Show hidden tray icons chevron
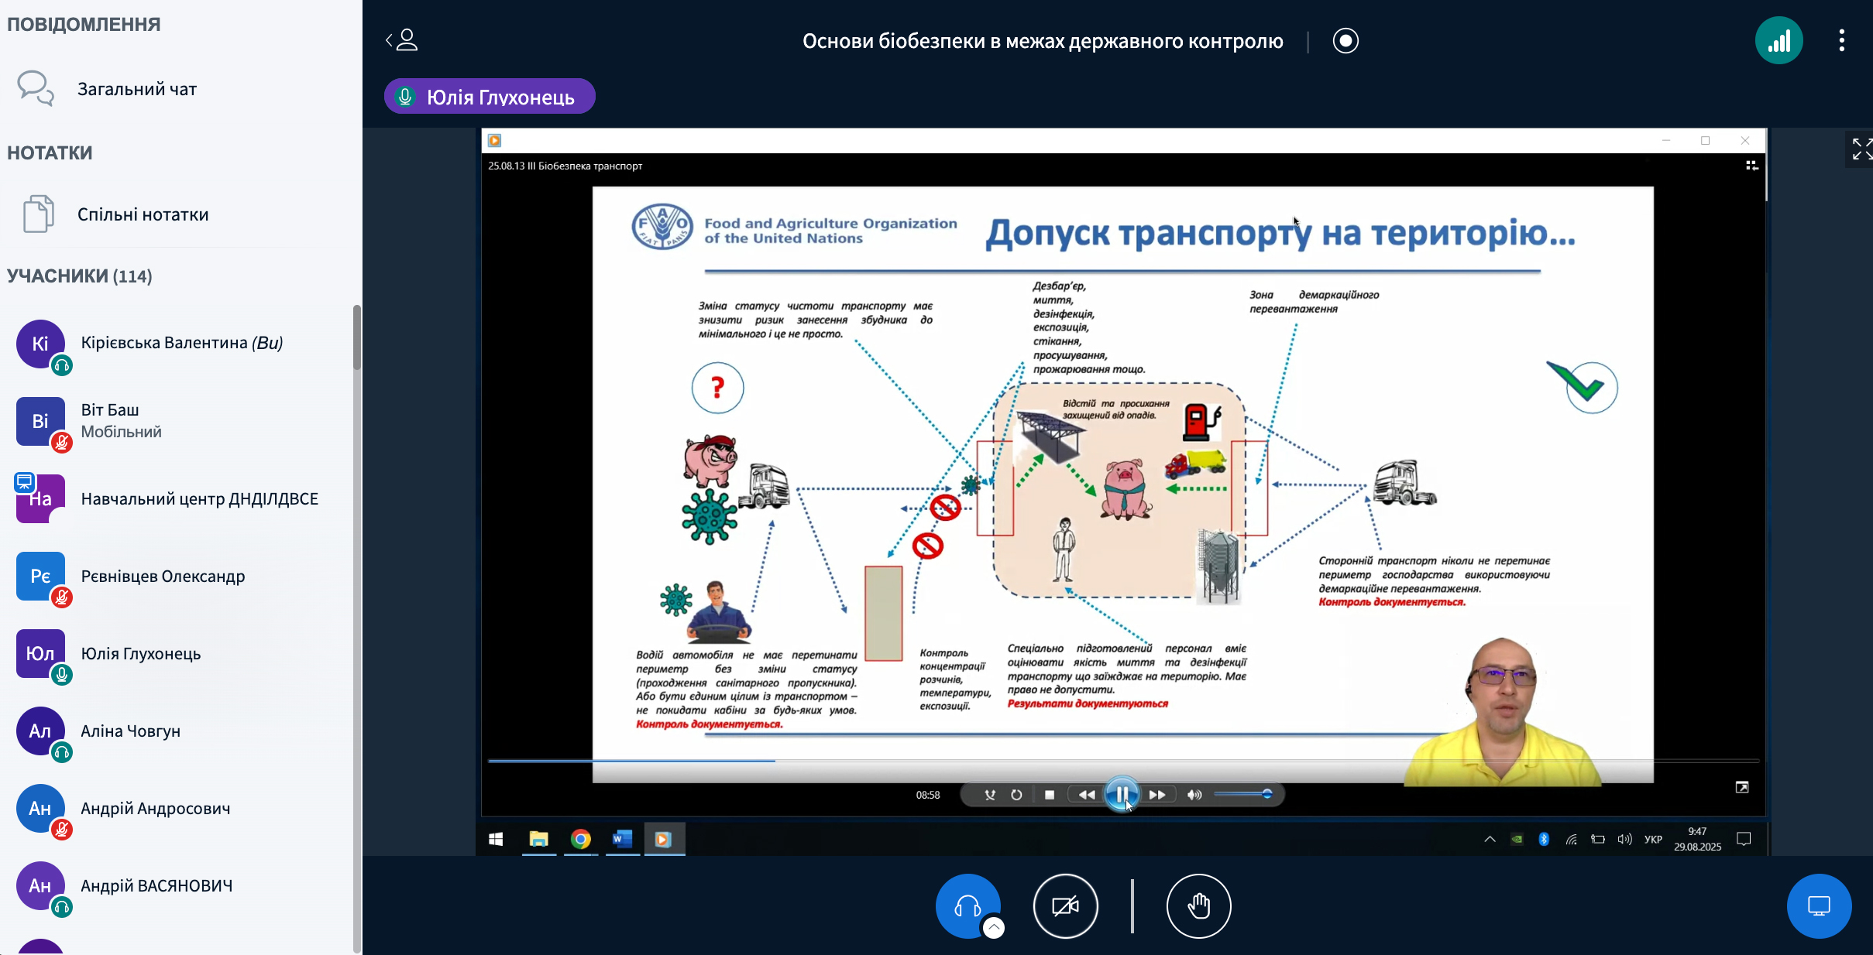The image size is (1873, 955). pos(1490,839)
